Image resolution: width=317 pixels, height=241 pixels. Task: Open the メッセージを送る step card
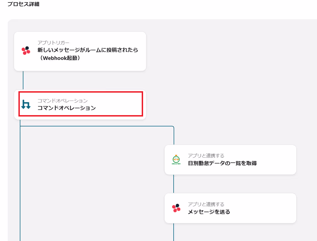click(x=230, y=208)
